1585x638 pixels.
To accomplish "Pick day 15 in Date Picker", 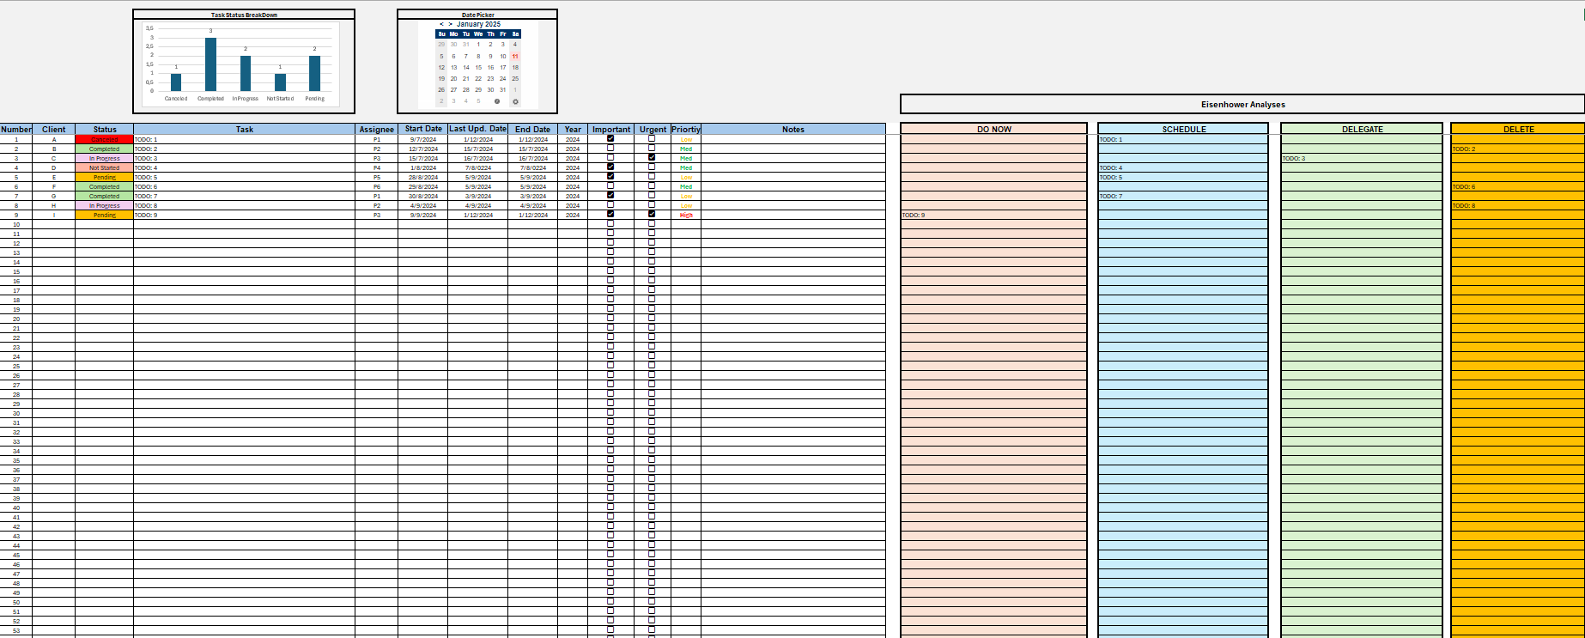I will (478, 68).
